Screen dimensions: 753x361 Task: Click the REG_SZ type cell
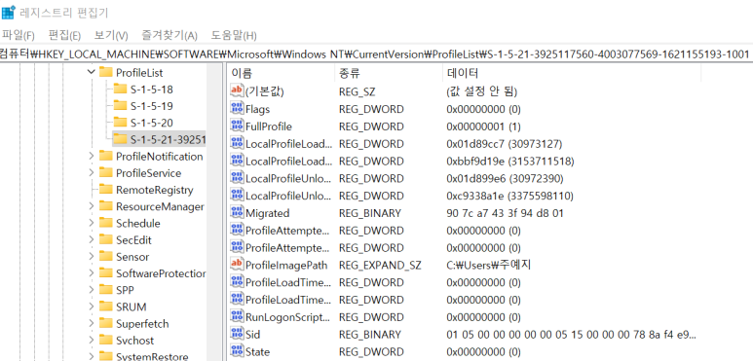click(x=357, y=90)
